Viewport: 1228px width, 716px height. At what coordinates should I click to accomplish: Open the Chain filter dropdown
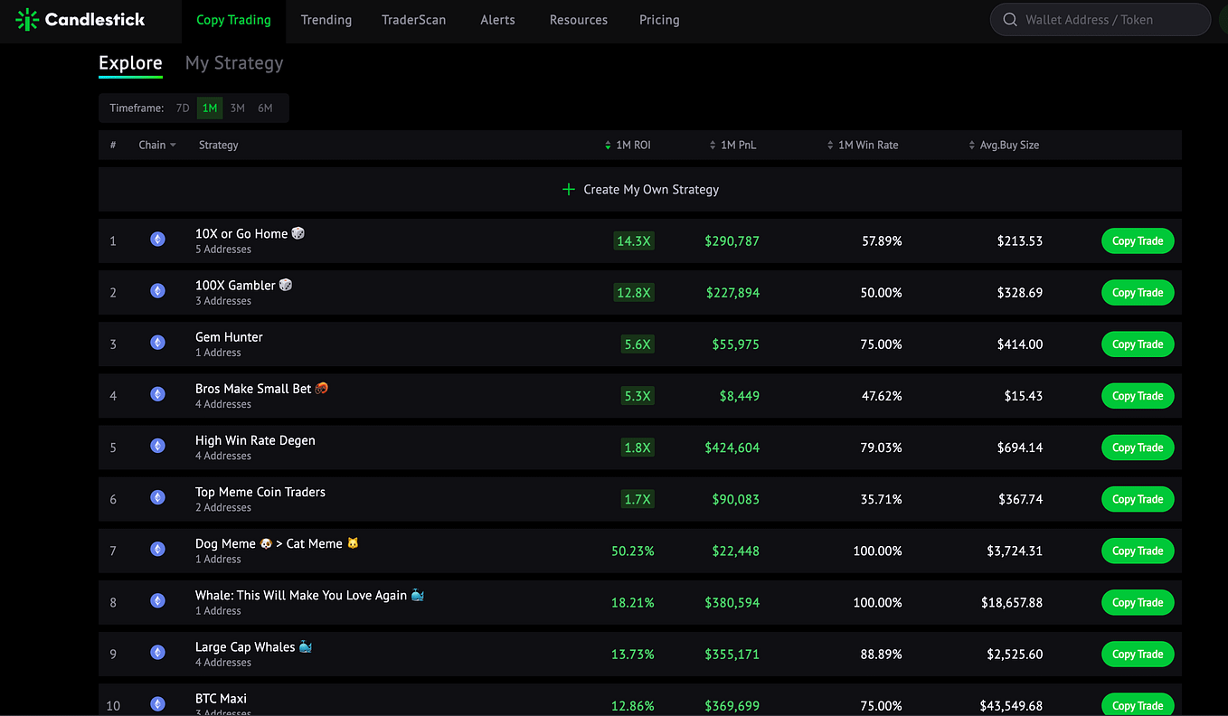click(156, 144)
